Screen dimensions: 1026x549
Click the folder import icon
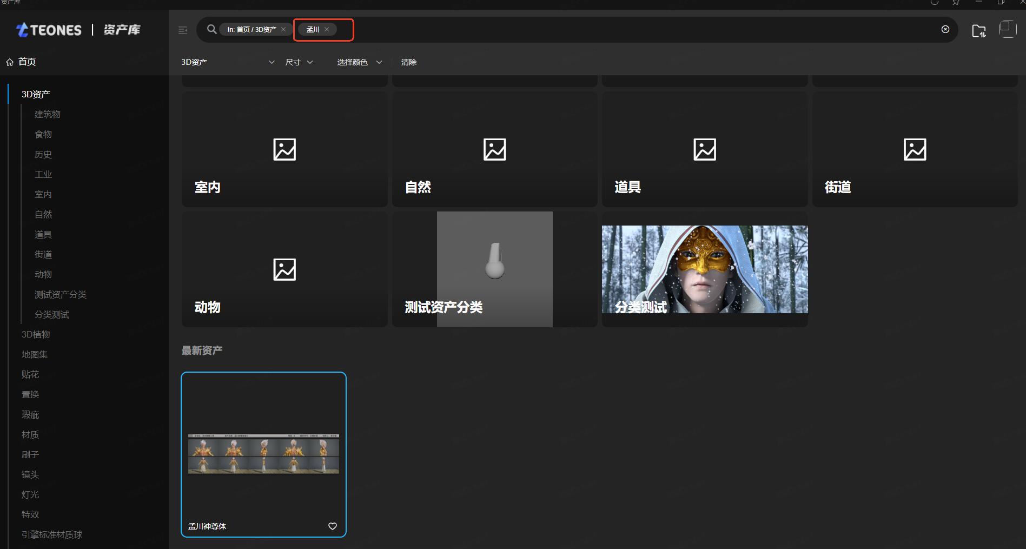coord(978,31)
